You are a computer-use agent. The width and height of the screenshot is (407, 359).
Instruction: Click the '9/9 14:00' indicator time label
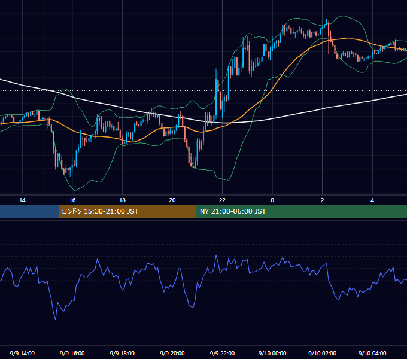click(22, 353)
